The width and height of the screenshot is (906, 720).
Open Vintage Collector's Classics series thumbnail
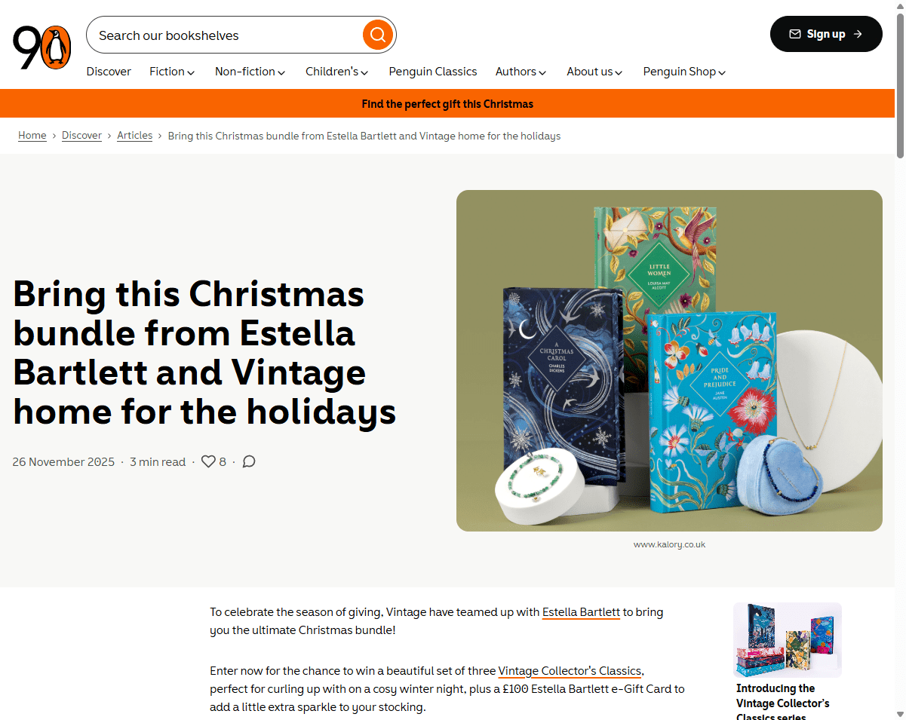tap(787, 639)
